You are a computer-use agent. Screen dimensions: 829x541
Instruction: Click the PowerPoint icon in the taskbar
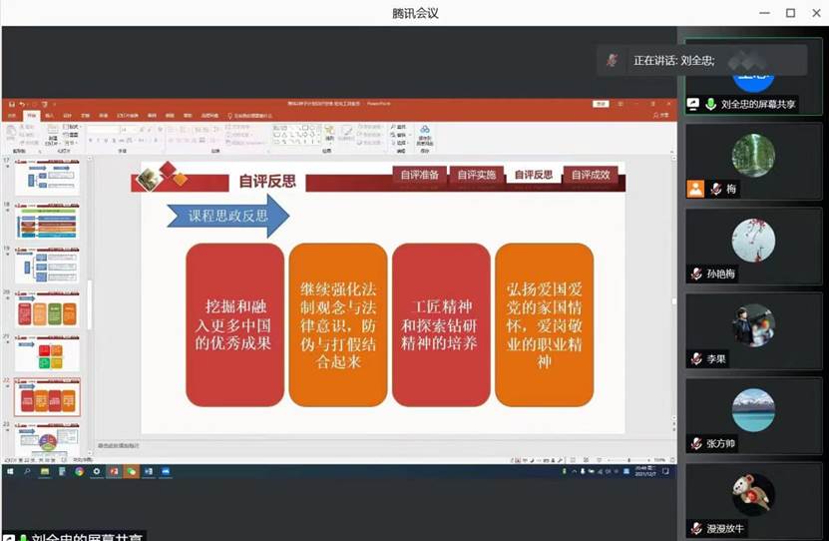point(114,471)
